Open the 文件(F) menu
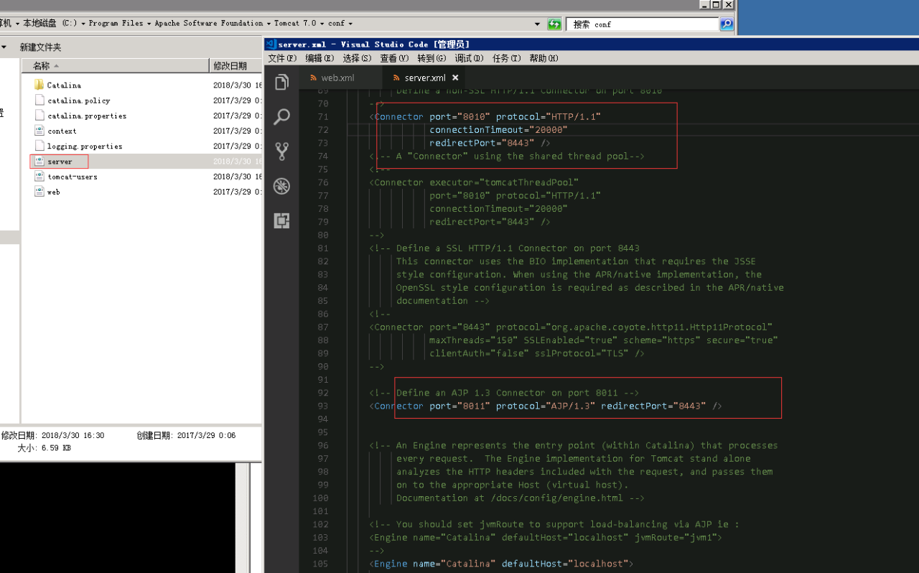 click(282, 58)
